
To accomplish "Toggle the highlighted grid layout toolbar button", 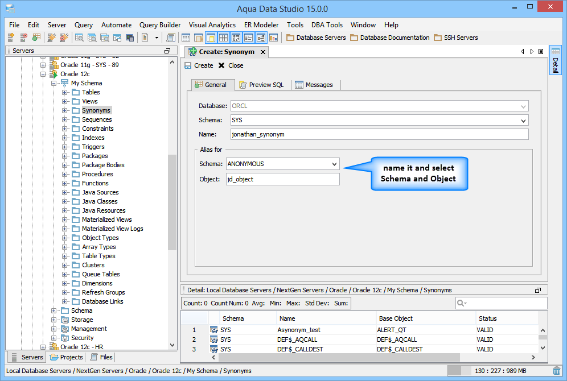I will (x=224, y=38).
